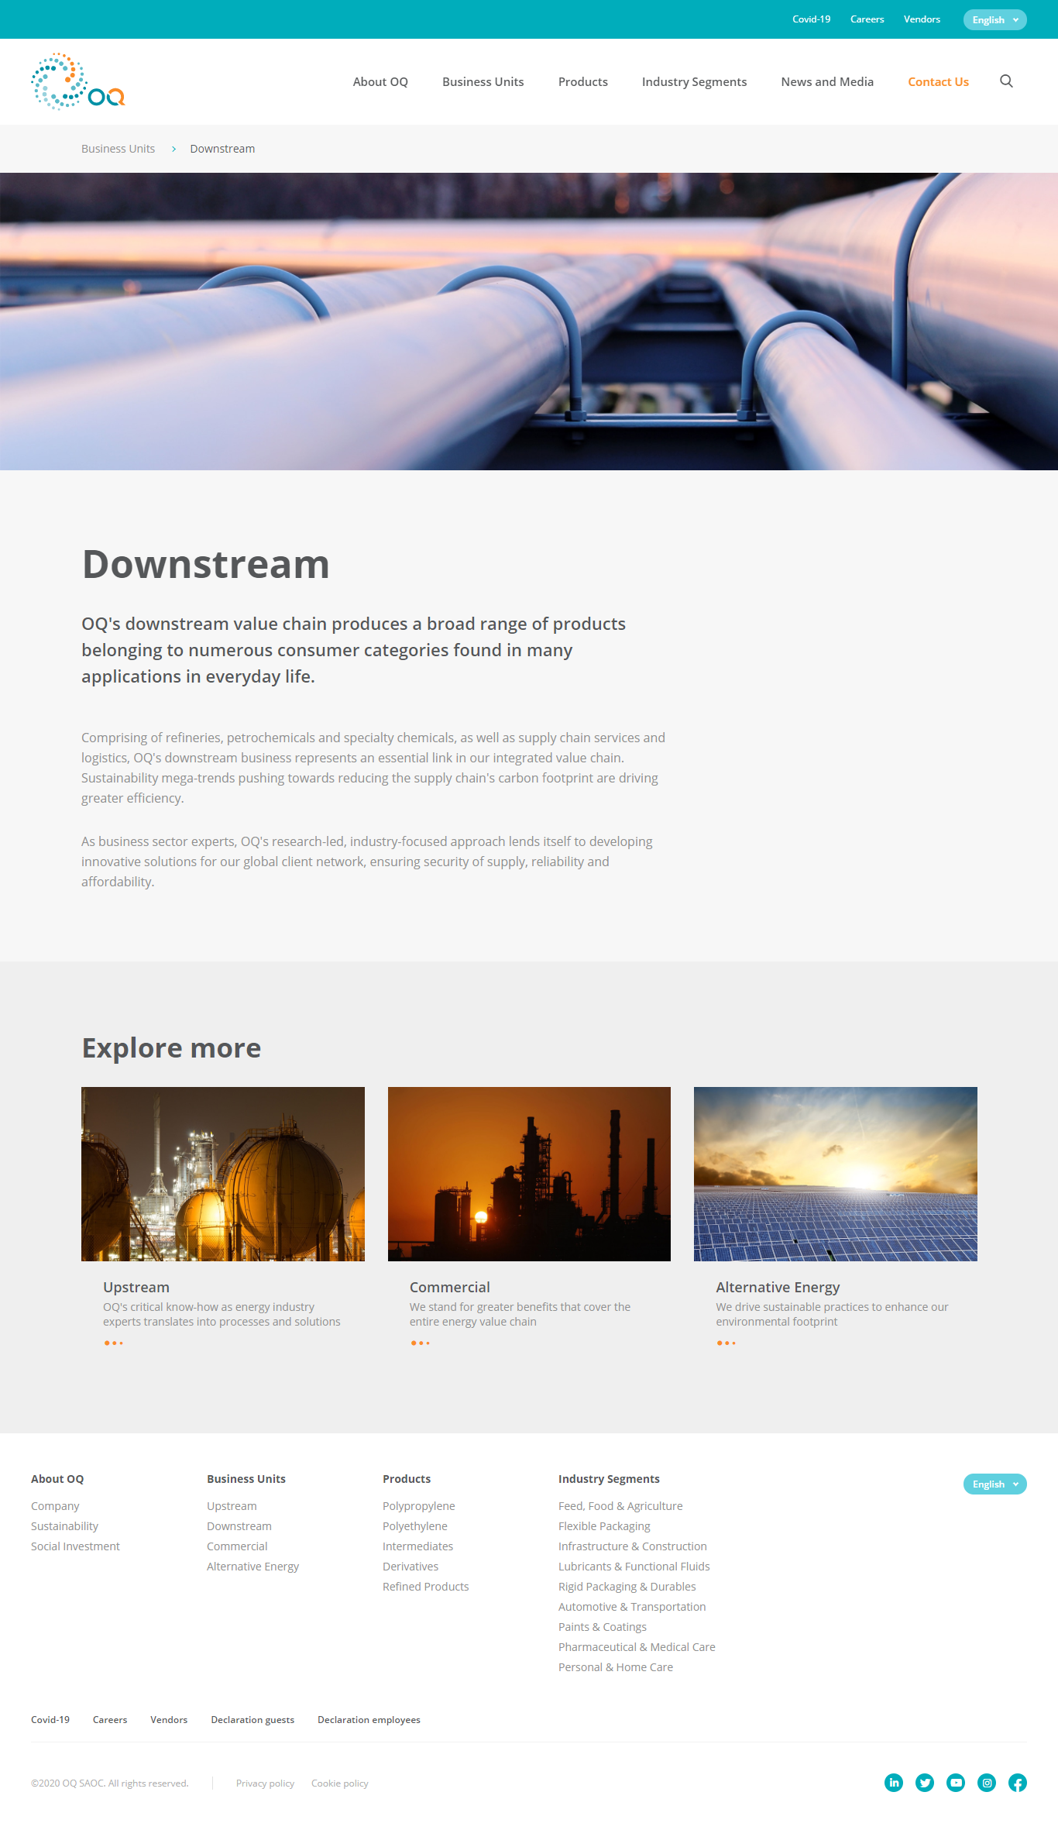
Task: Click Downstream breadcrumb
Action: 222,149
